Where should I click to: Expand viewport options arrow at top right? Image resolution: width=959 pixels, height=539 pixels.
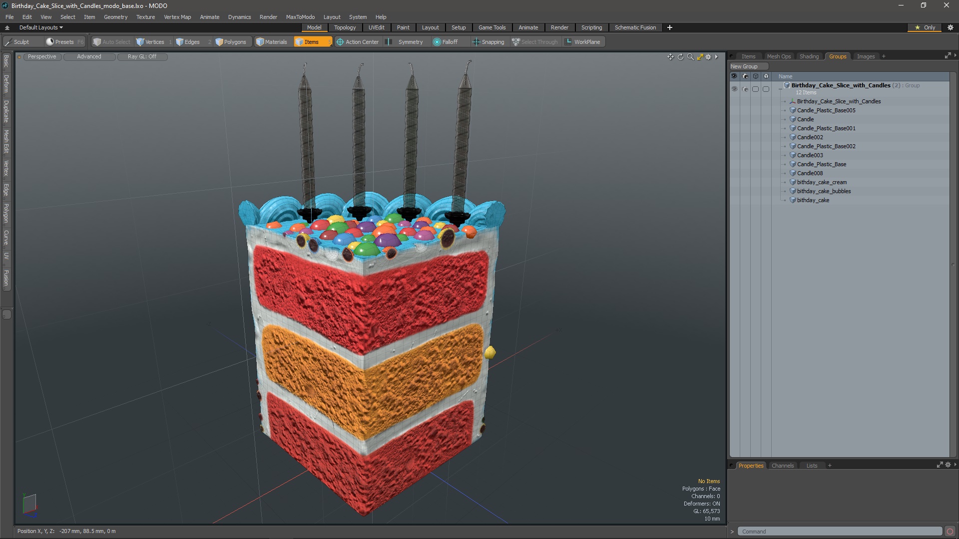click(716, 57)
